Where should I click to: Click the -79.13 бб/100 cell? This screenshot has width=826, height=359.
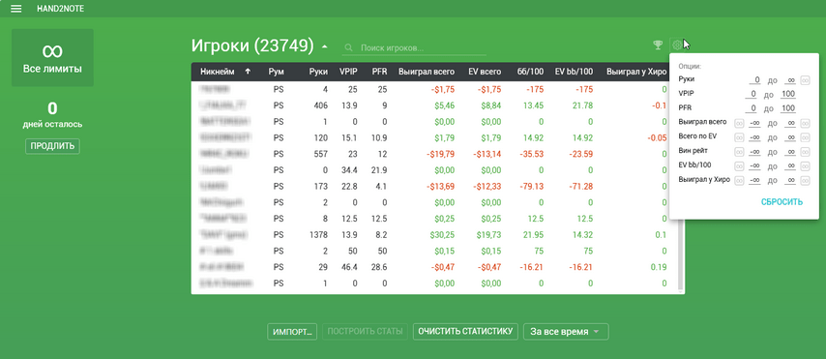tap(532, 186)
